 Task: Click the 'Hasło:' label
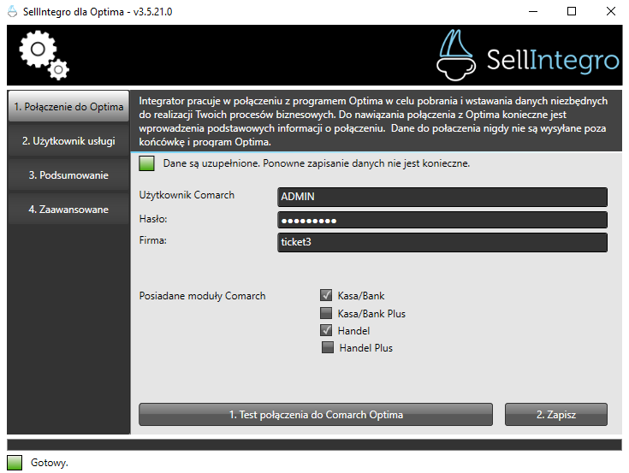pos(153,219)
